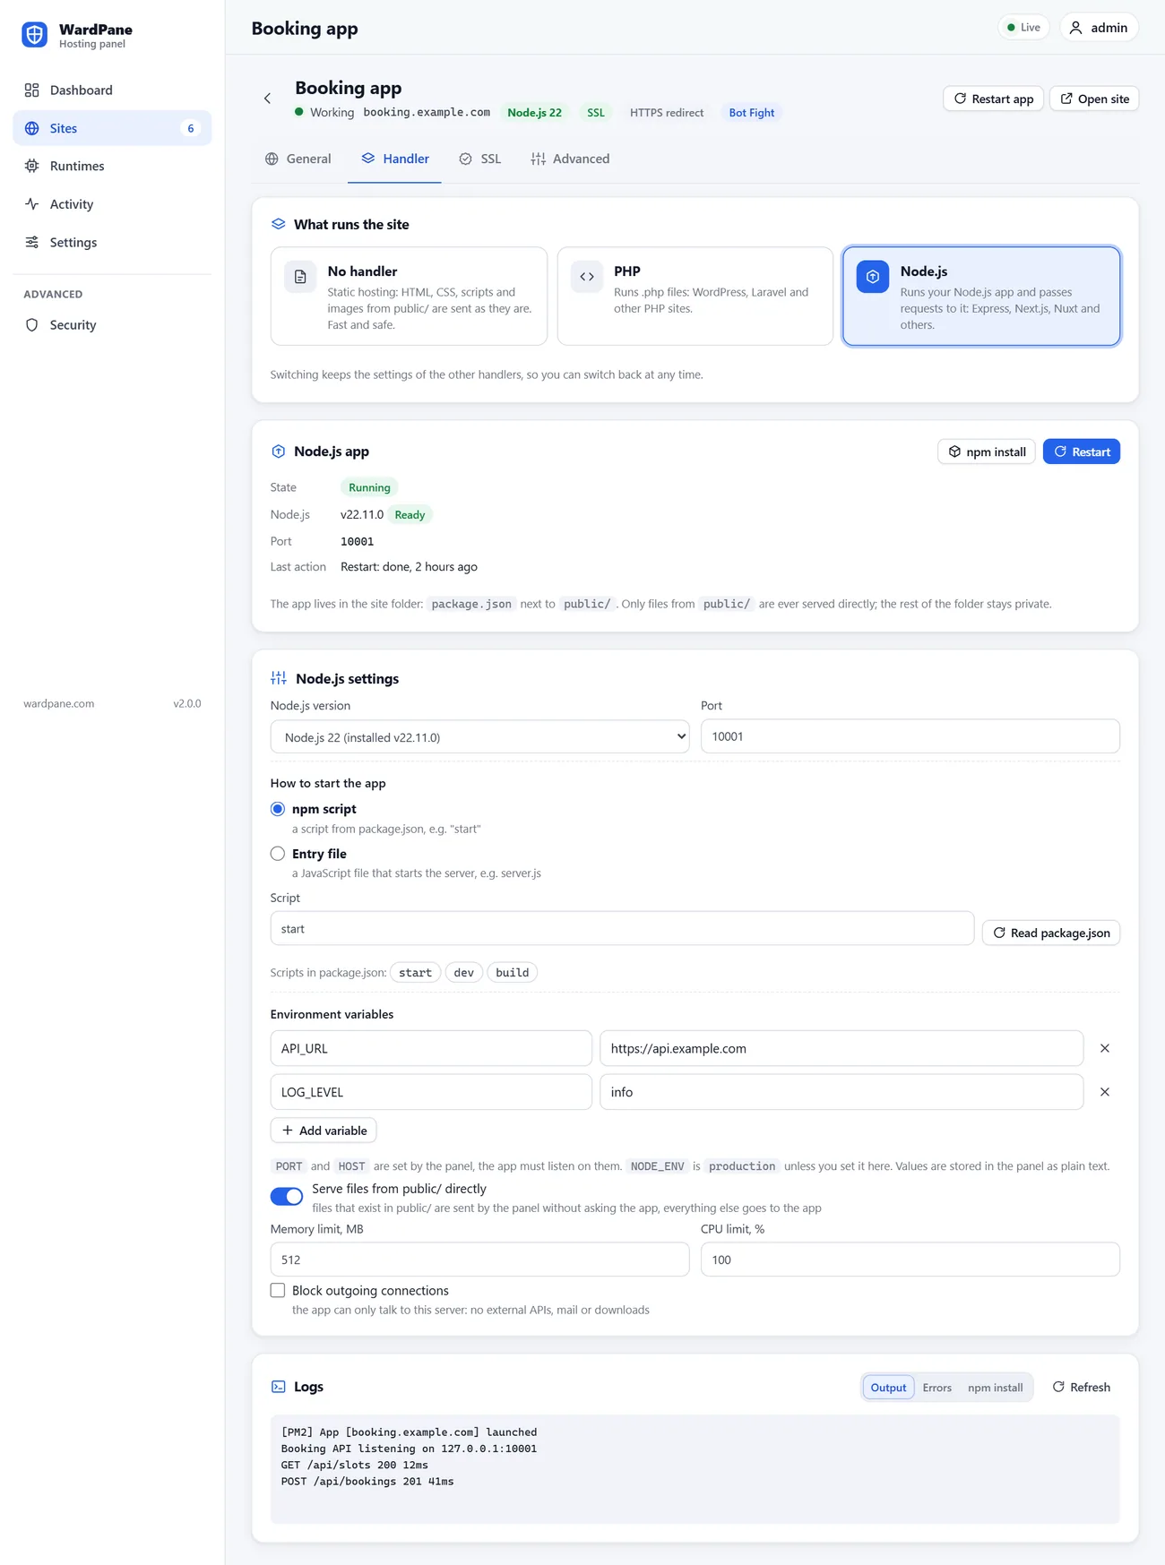Pick the dev script chip
This screenshot has width=1165, height=1565.
point(464,973)
